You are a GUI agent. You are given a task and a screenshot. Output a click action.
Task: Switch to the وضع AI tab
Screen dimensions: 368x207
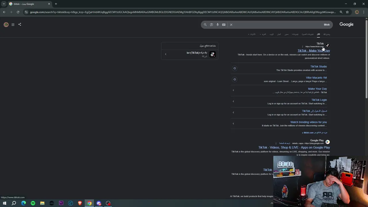coord(327,34)
